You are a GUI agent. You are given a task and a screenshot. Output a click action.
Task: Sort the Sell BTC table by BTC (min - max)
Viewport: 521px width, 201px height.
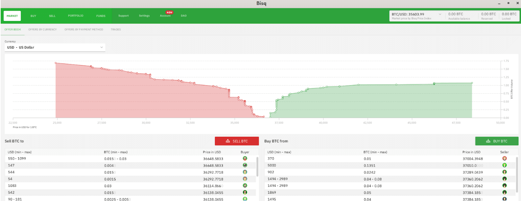point(116,152)
